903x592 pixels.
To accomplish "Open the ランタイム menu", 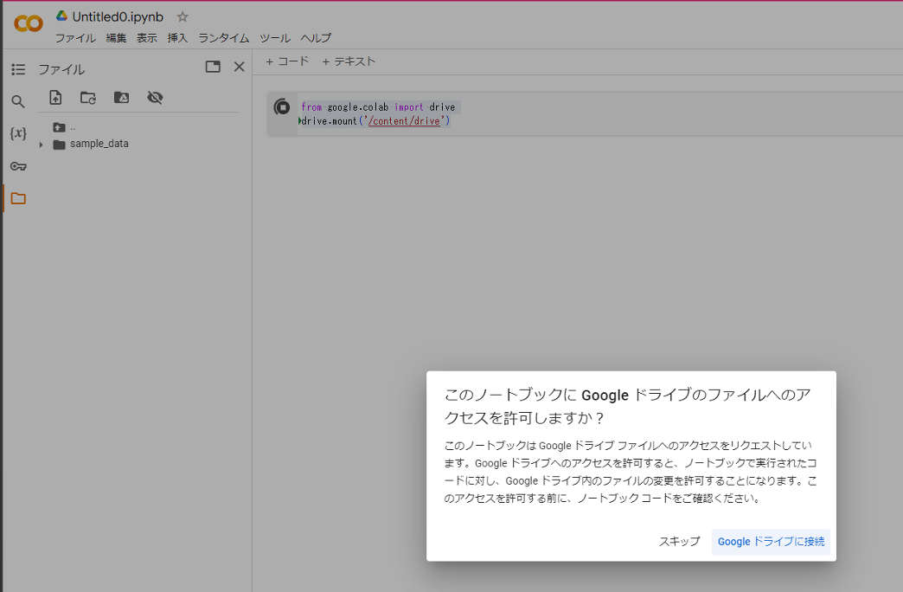I will tap(224, 38).
